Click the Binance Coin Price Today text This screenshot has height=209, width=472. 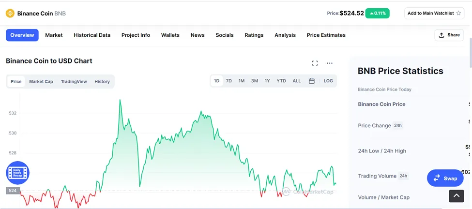pyautogui.click(x=384, y=90)
